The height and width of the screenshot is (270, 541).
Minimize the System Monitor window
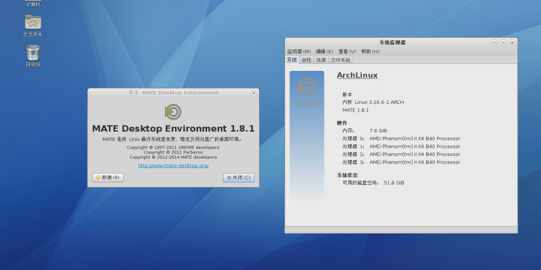[494, 43]
